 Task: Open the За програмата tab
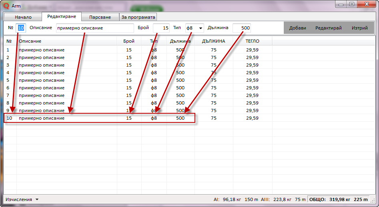pyautogui.click(x=138, y=17)
